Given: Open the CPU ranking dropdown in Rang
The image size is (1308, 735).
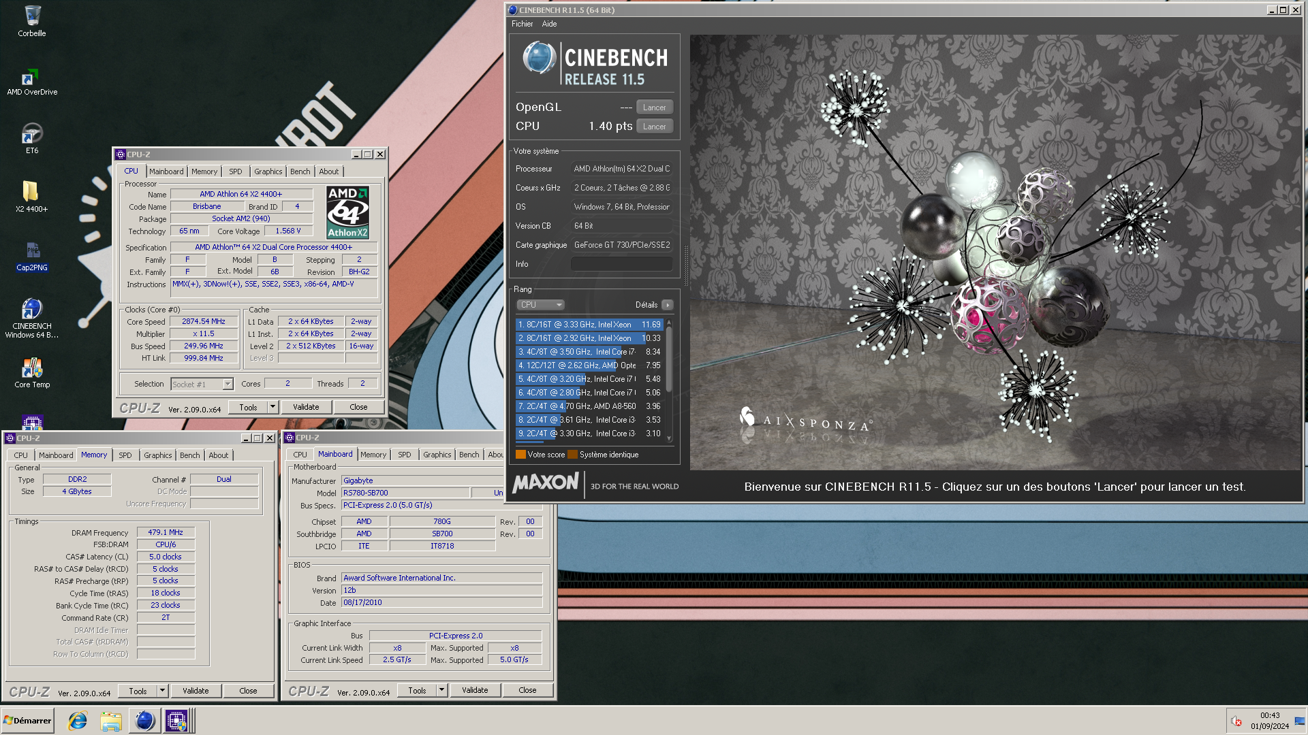Looking at the screenshot, I should click(541, 305).
